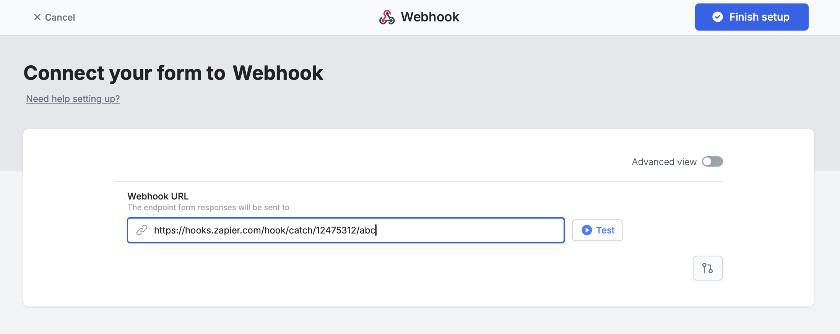
Task: Click Cancel in the top left
Action: (55, 17)
